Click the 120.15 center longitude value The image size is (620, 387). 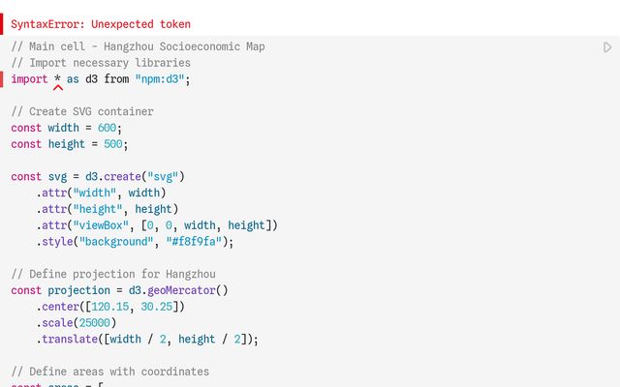pos(109,307)
